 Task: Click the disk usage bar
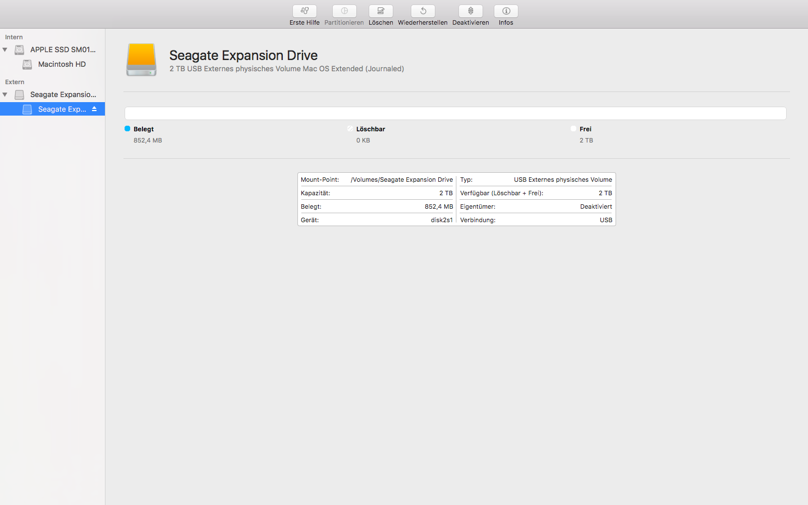tap(455, 113)
